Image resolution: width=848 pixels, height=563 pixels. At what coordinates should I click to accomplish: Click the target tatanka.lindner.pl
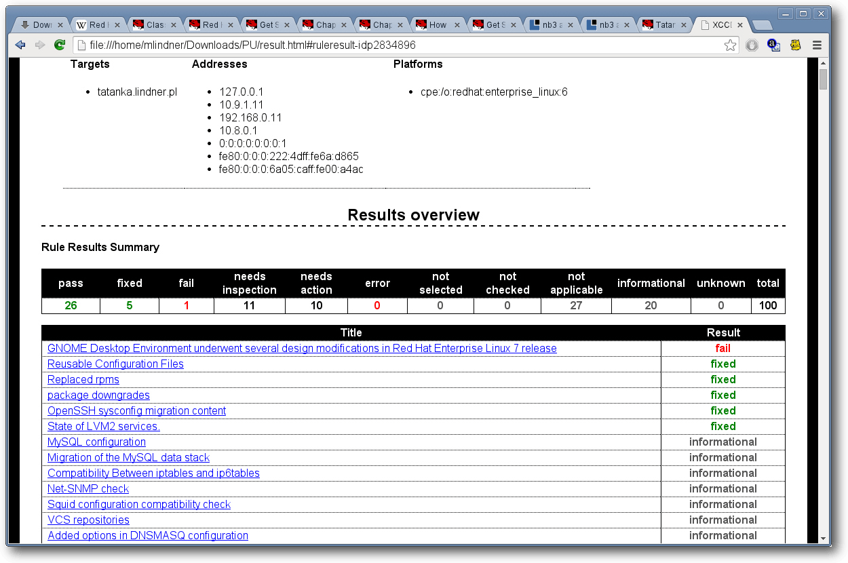pos(137,92)
